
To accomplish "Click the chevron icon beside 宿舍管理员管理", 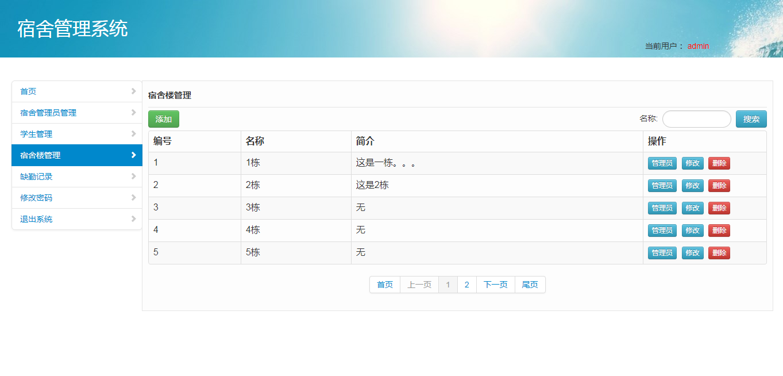I will pos(133,112).
